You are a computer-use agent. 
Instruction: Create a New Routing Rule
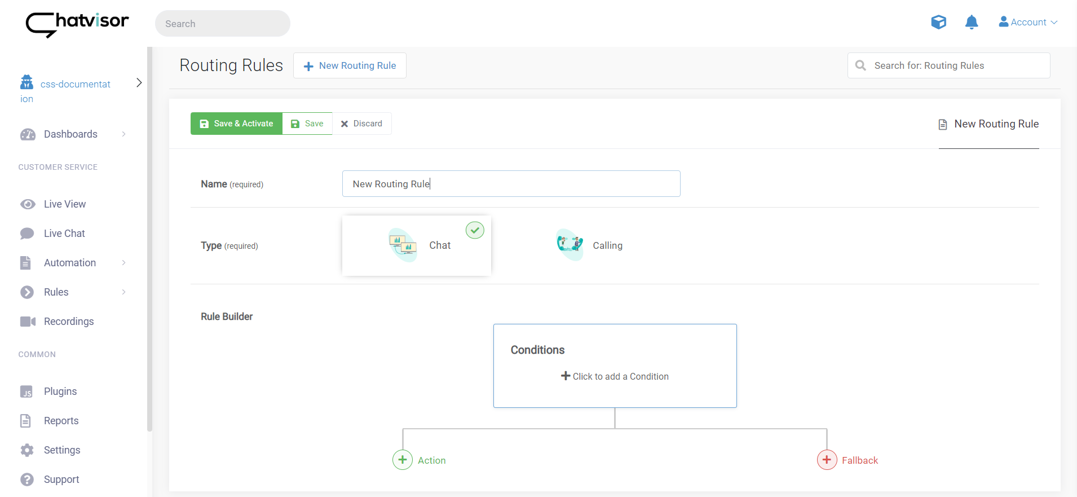pyautogui.click(x=350, y=65)
